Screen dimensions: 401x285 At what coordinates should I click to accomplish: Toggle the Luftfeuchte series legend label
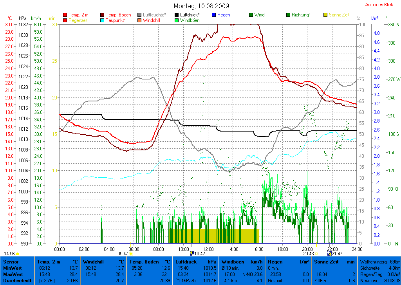(154, 15)
